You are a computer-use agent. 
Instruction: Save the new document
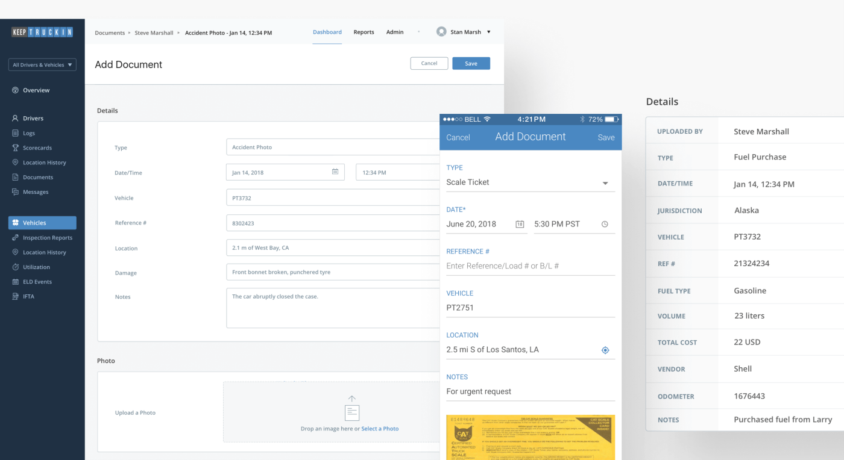coord(471,63)
